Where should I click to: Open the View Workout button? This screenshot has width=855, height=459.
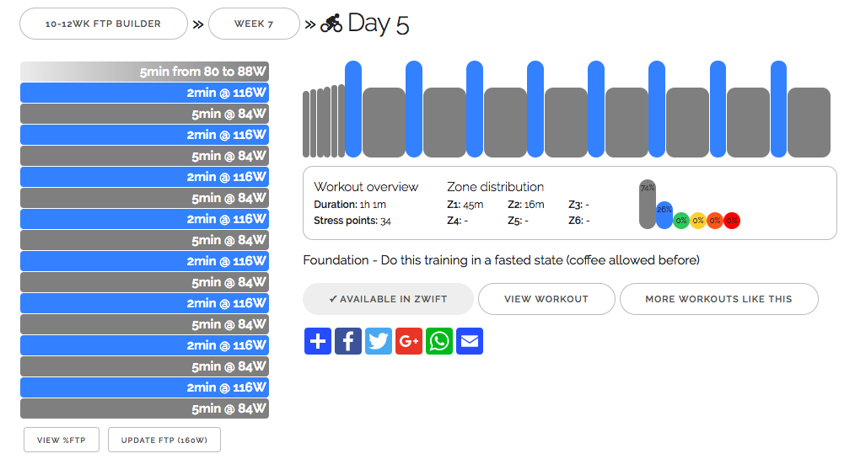pos(546,299)
